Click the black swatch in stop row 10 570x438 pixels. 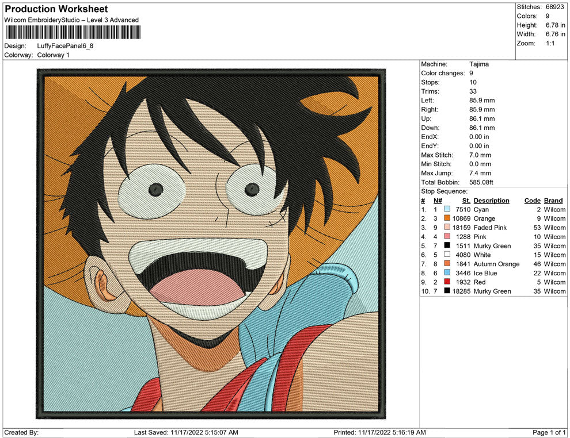point(447,291)
